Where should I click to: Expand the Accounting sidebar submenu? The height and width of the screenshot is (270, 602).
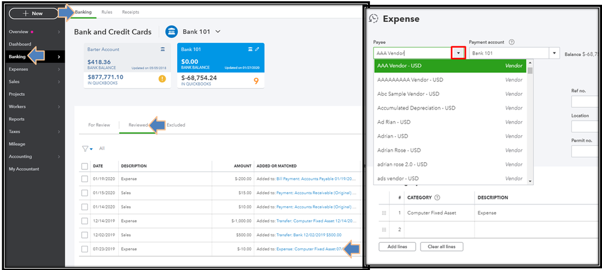[58, 157]
